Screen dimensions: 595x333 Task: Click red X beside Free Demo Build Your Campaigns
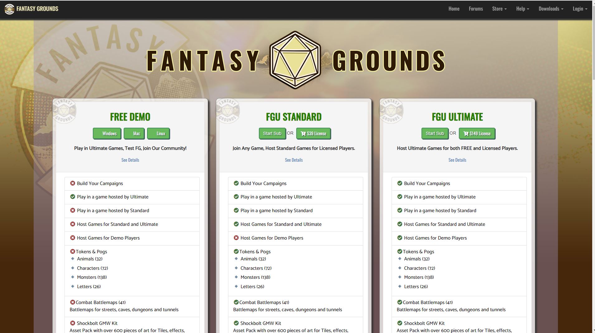73,183
